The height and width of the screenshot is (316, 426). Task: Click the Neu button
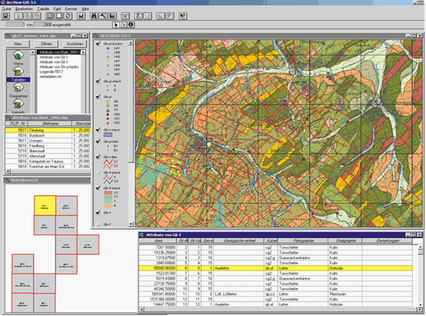point(18,44)
